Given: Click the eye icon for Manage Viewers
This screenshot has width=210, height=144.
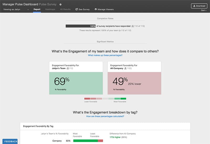Looking at the screenshot, I should [96, 9].
